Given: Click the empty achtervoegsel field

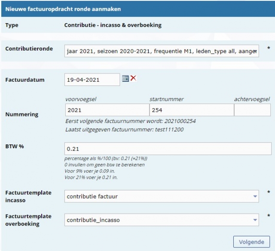Looking at the screenshot, I should 252,110.
